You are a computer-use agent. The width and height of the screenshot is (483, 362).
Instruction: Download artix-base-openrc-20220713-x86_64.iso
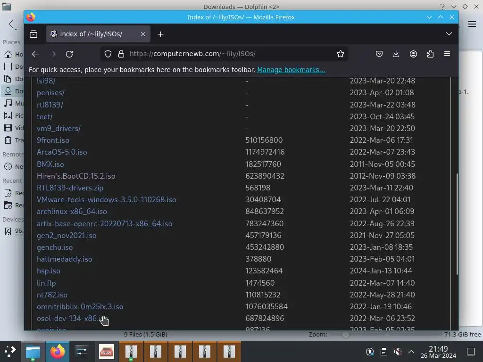pyautogui.click(x=104, y=223)
